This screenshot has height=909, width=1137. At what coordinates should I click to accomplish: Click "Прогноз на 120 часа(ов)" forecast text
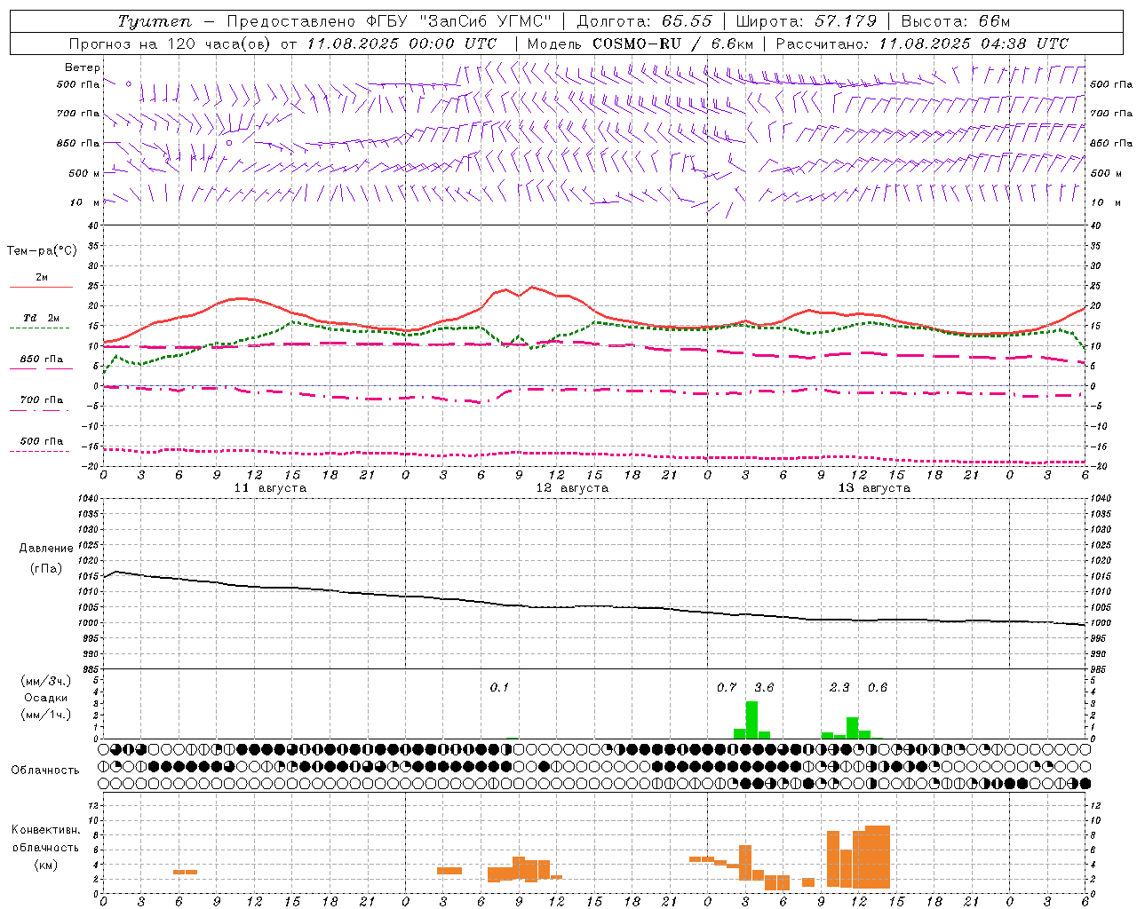pyautogui.click(x=171, y=43)
